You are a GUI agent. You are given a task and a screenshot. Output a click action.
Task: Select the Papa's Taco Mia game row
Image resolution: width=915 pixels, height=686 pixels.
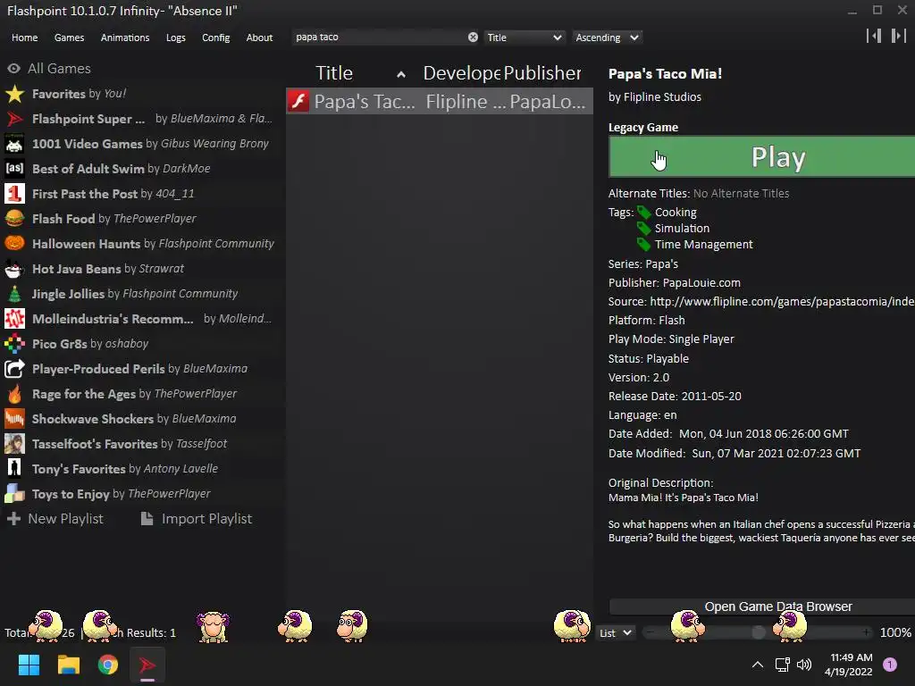pos(440,102)
